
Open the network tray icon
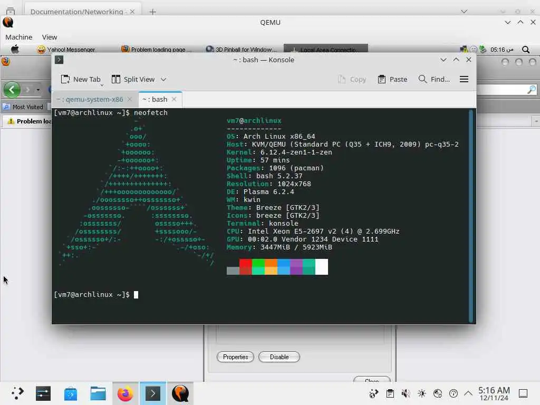pos(437,393)
